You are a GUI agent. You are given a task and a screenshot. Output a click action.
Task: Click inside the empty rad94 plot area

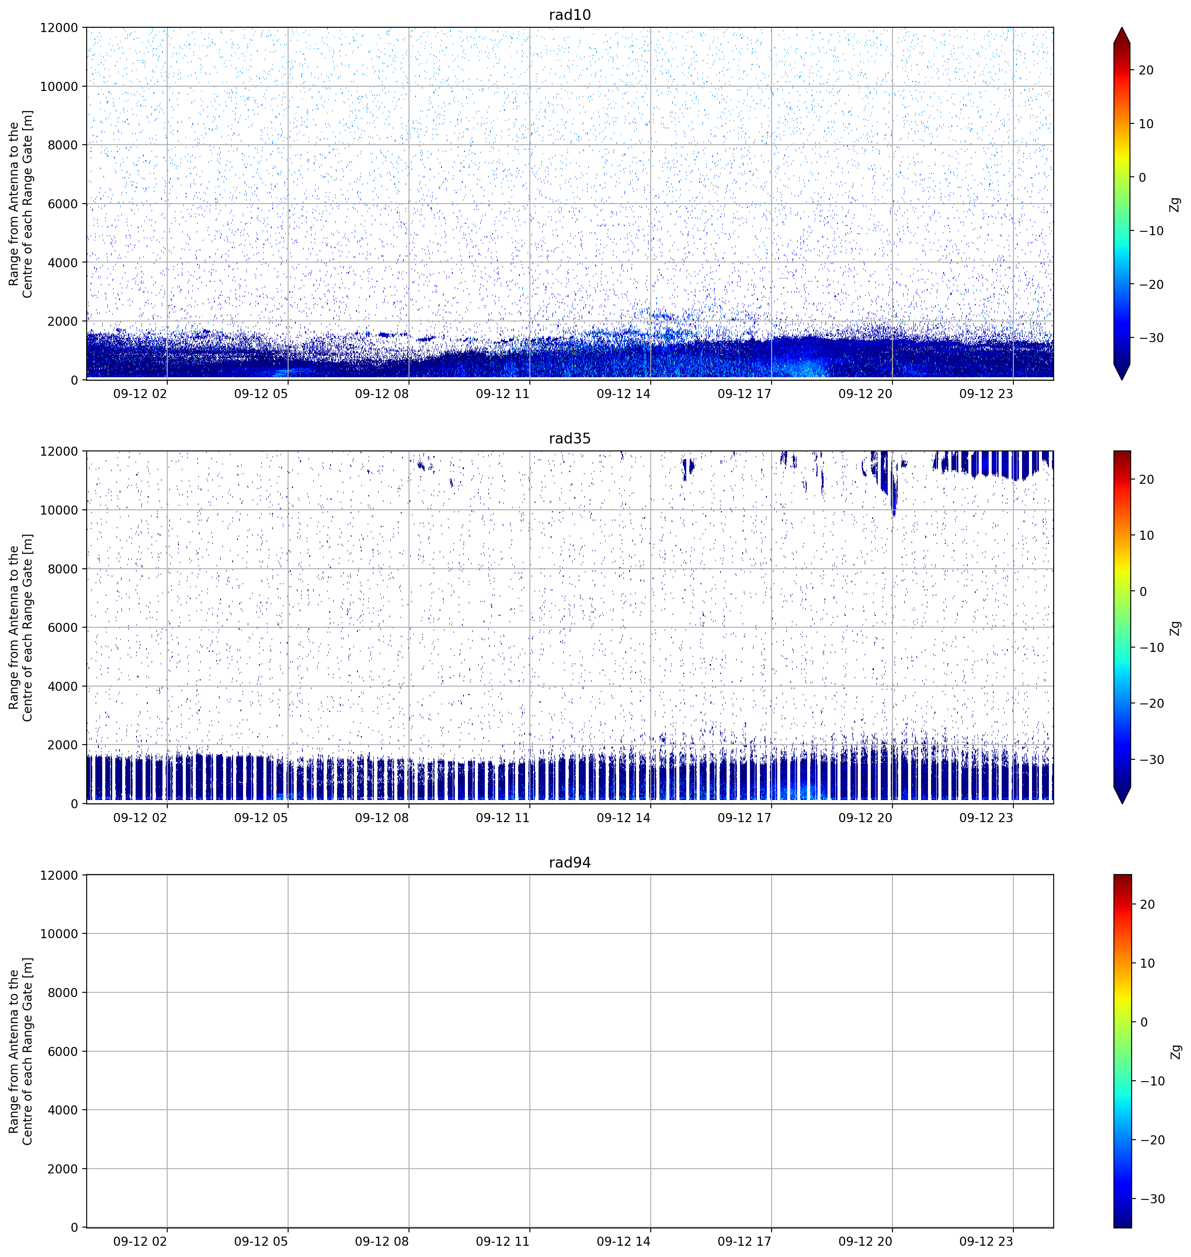click(569, 1051)
